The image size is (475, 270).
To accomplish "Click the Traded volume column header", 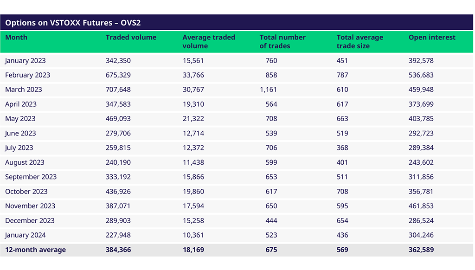I will pos(131,38).
